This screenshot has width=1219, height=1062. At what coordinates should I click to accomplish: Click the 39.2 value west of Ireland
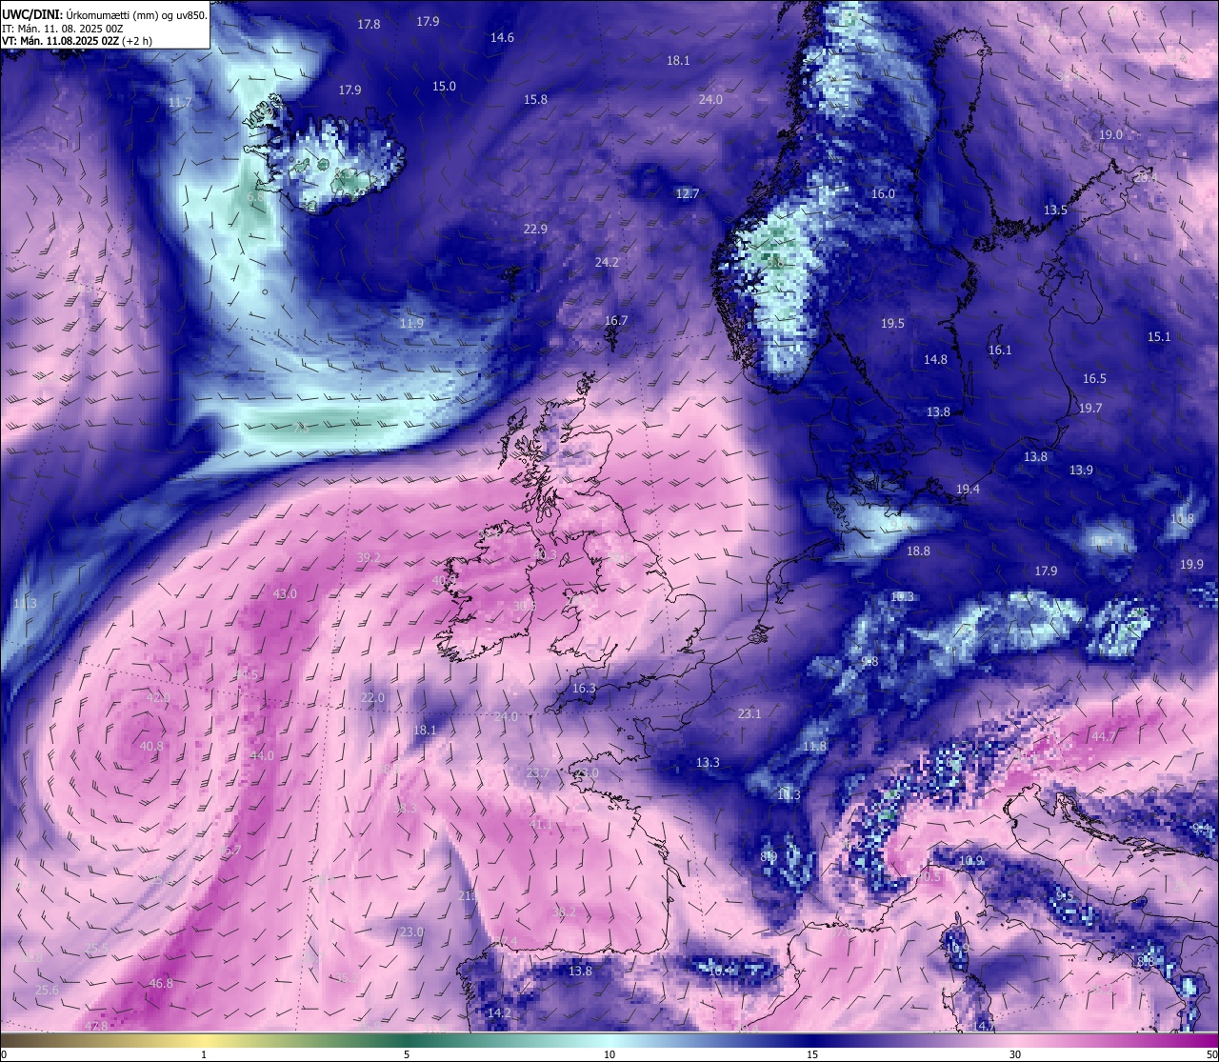(369, 558)
